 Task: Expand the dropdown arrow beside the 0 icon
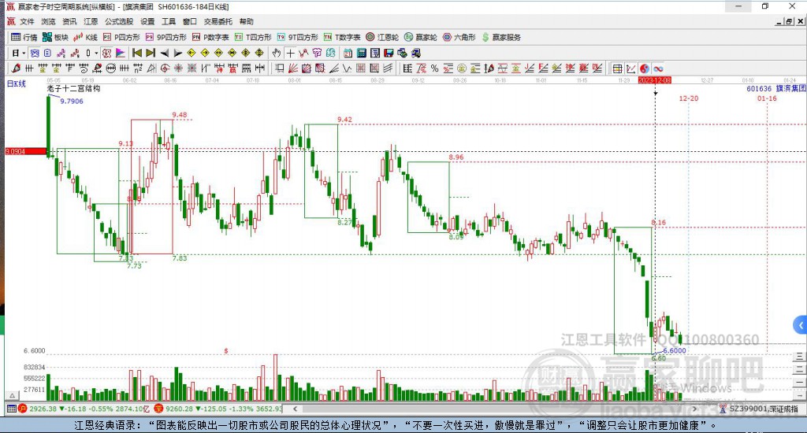pos(96,53)
